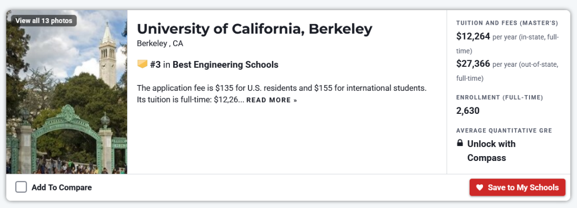Open the University of California, Berkeley title
Screen dimensions: 577x208
(x=255, y=29)
